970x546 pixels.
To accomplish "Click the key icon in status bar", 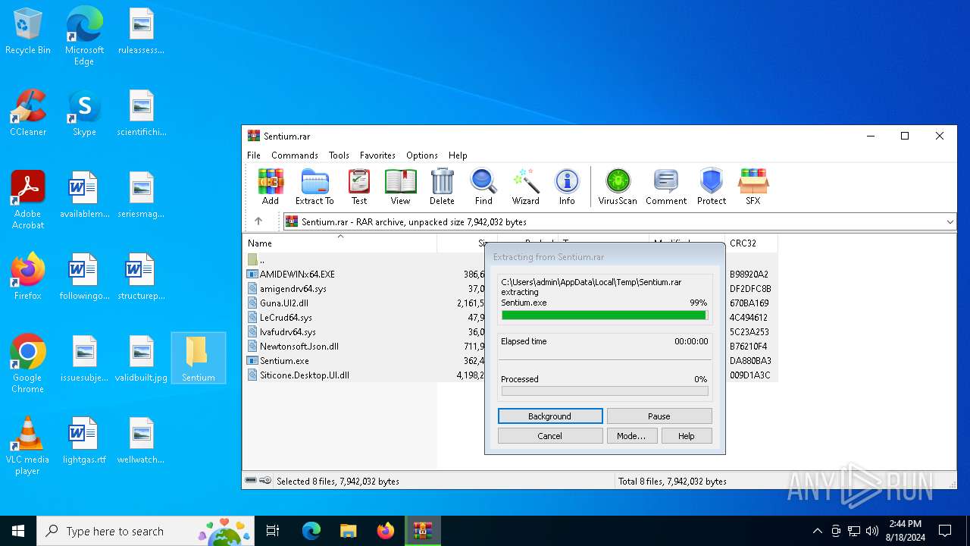I will [265, 481].
